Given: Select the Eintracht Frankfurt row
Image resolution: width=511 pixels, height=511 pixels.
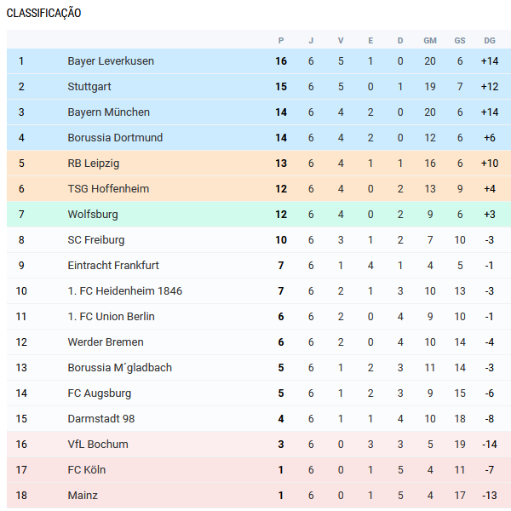Looking at the screenshot, I should pos(113,266).
